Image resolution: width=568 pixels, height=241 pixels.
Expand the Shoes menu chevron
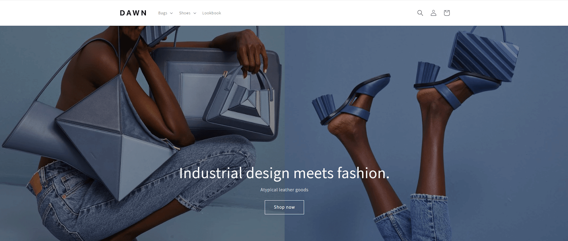tap(195, 13)
